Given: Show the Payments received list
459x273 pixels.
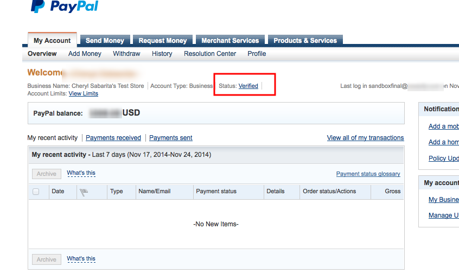Looking at the screenshot, I should pos(113,138).
